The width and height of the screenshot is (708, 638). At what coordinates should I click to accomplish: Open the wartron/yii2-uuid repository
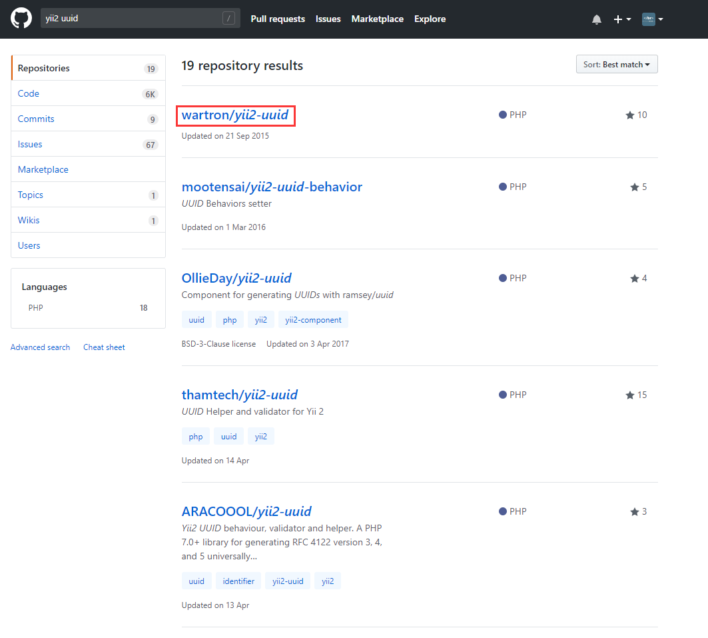pos(235,115)
